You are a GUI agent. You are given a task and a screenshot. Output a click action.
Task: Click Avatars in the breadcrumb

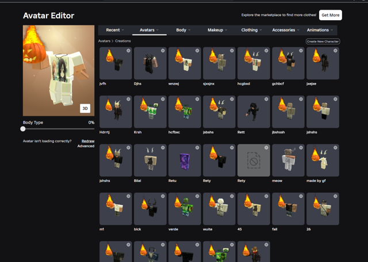click(x=104, y=41)
